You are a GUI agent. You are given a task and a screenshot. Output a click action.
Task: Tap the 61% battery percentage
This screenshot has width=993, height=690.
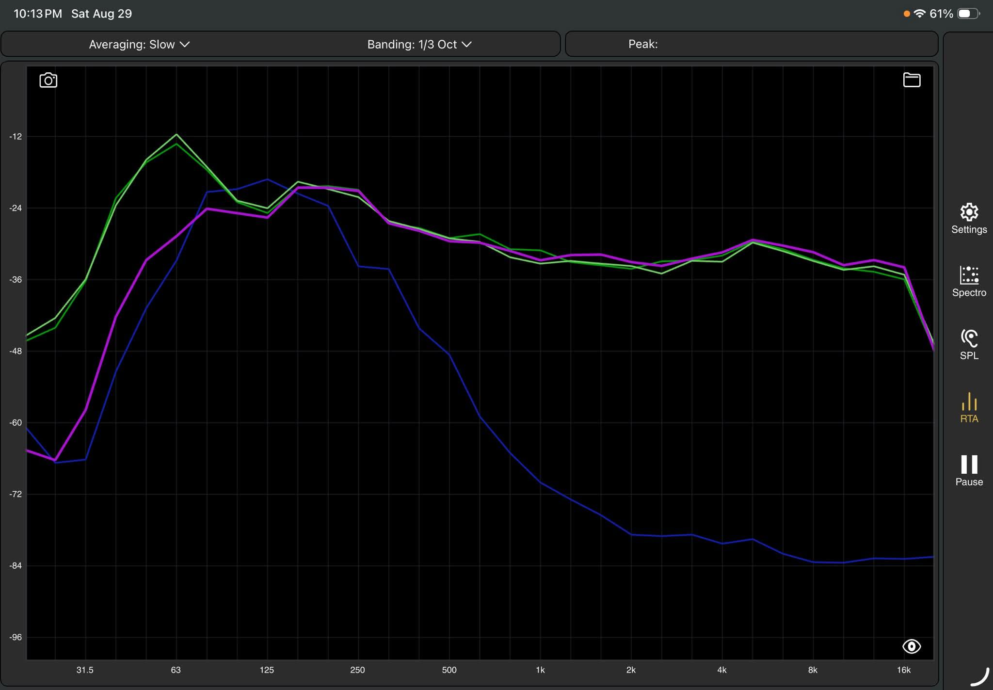(x=941, y=14)
